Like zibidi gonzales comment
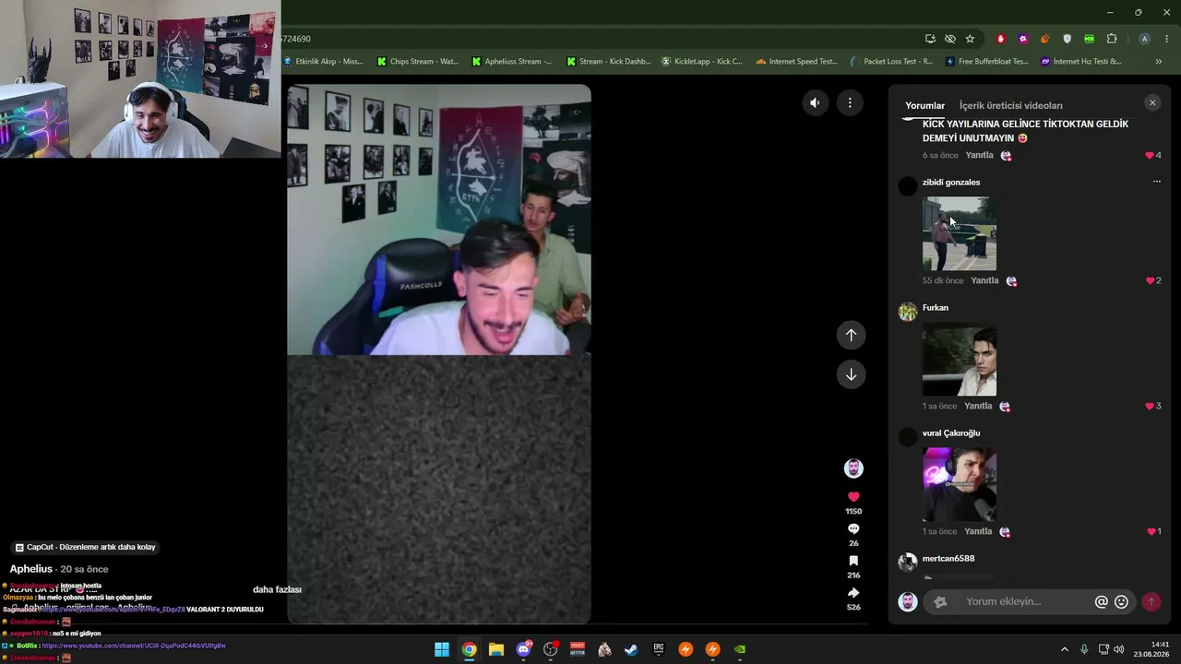Viewport: 1181px width, 664px height. [1150, 280]
